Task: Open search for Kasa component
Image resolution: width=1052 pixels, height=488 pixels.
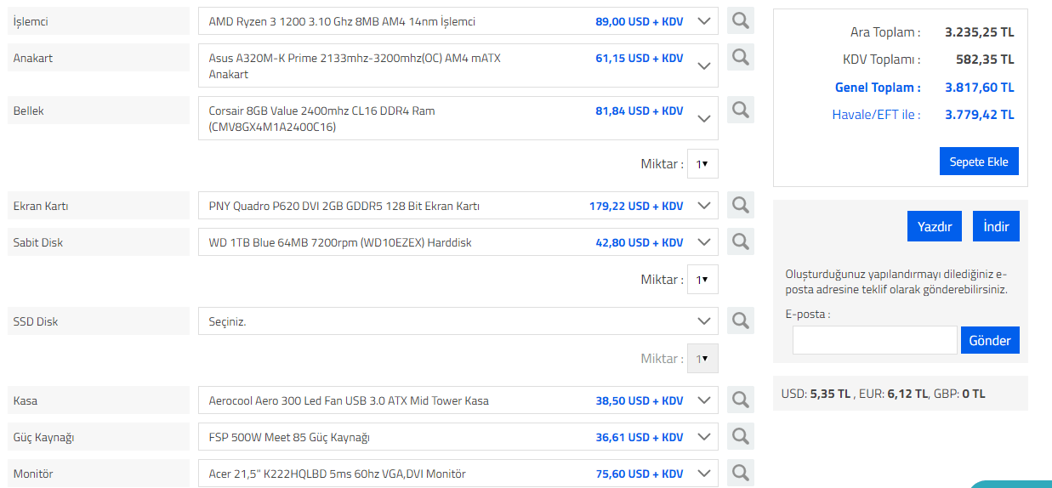Action: click(x=741, y=400)
